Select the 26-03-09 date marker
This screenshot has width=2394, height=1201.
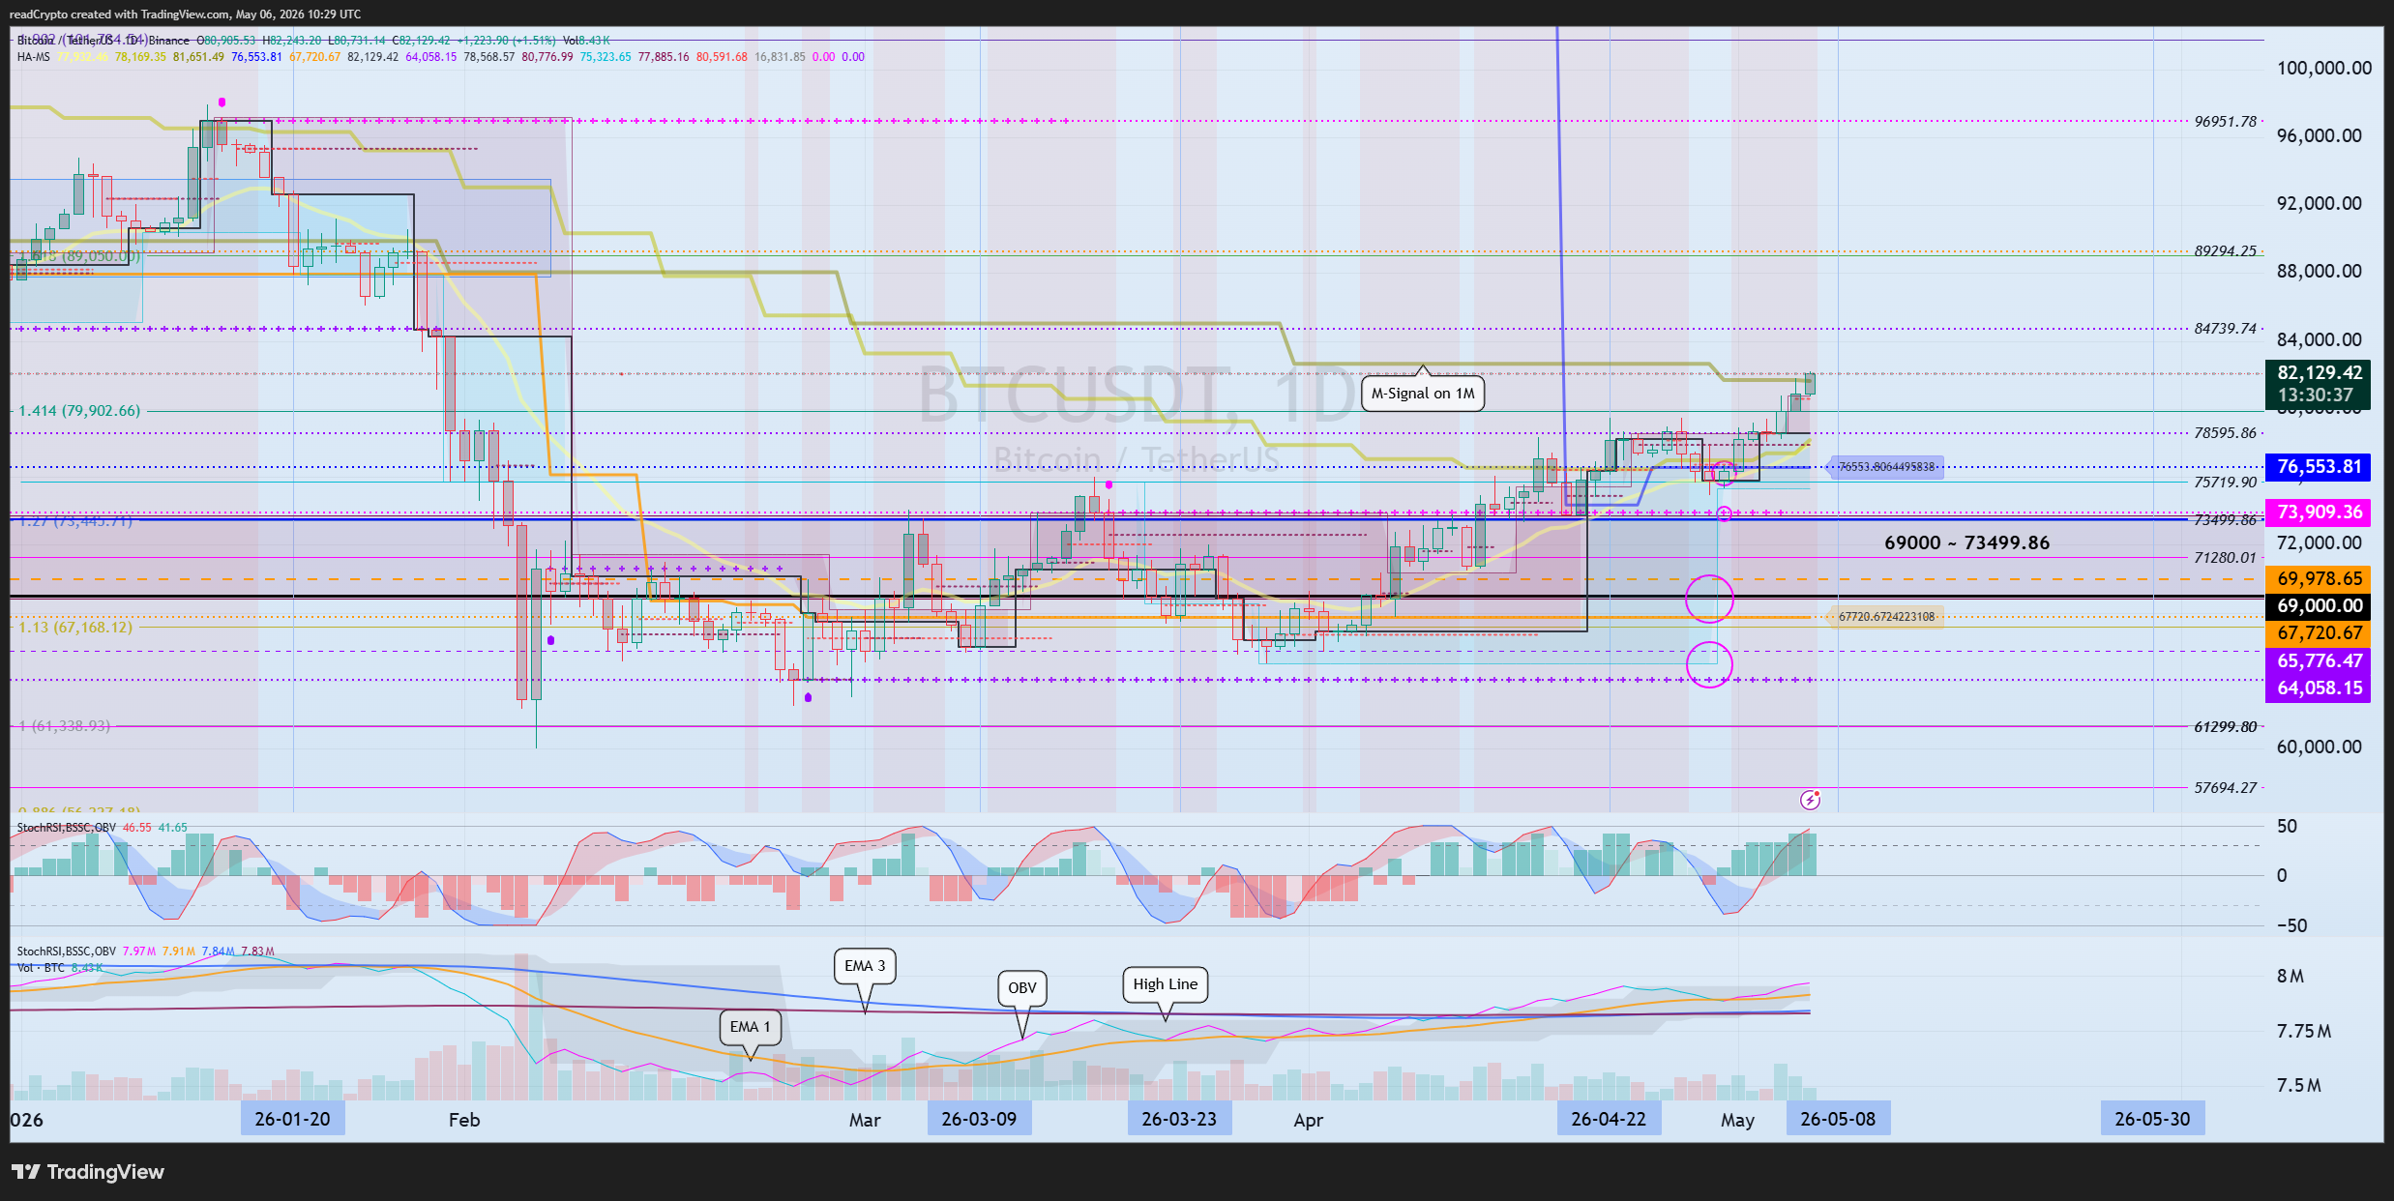click(979, 1119)
